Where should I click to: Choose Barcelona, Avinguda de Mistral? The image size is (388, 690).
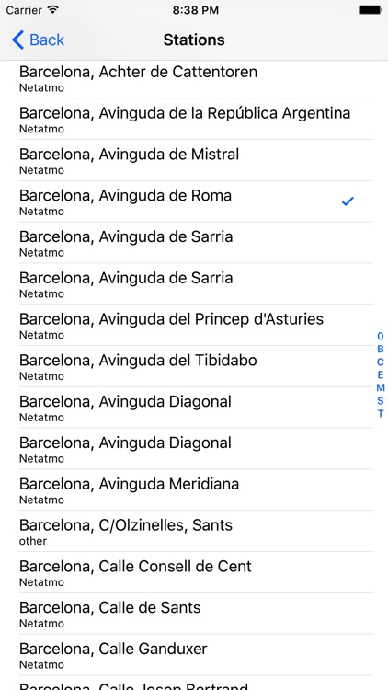[196, 160]
